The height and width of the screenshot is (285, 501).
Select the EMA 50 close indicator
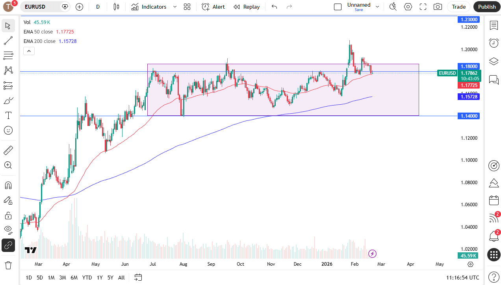pos(38,31)
